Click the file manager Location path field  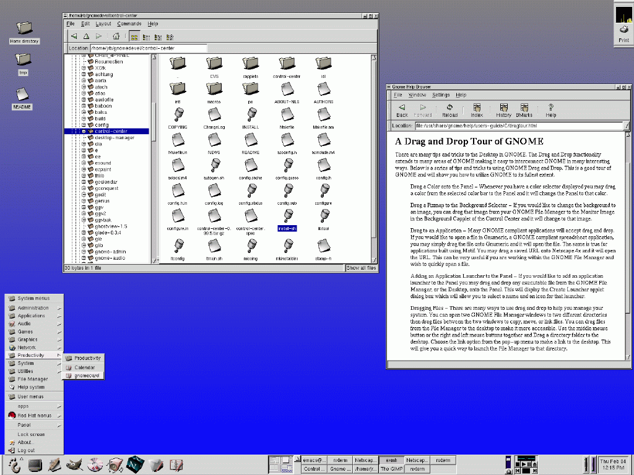tap(149, 48)
